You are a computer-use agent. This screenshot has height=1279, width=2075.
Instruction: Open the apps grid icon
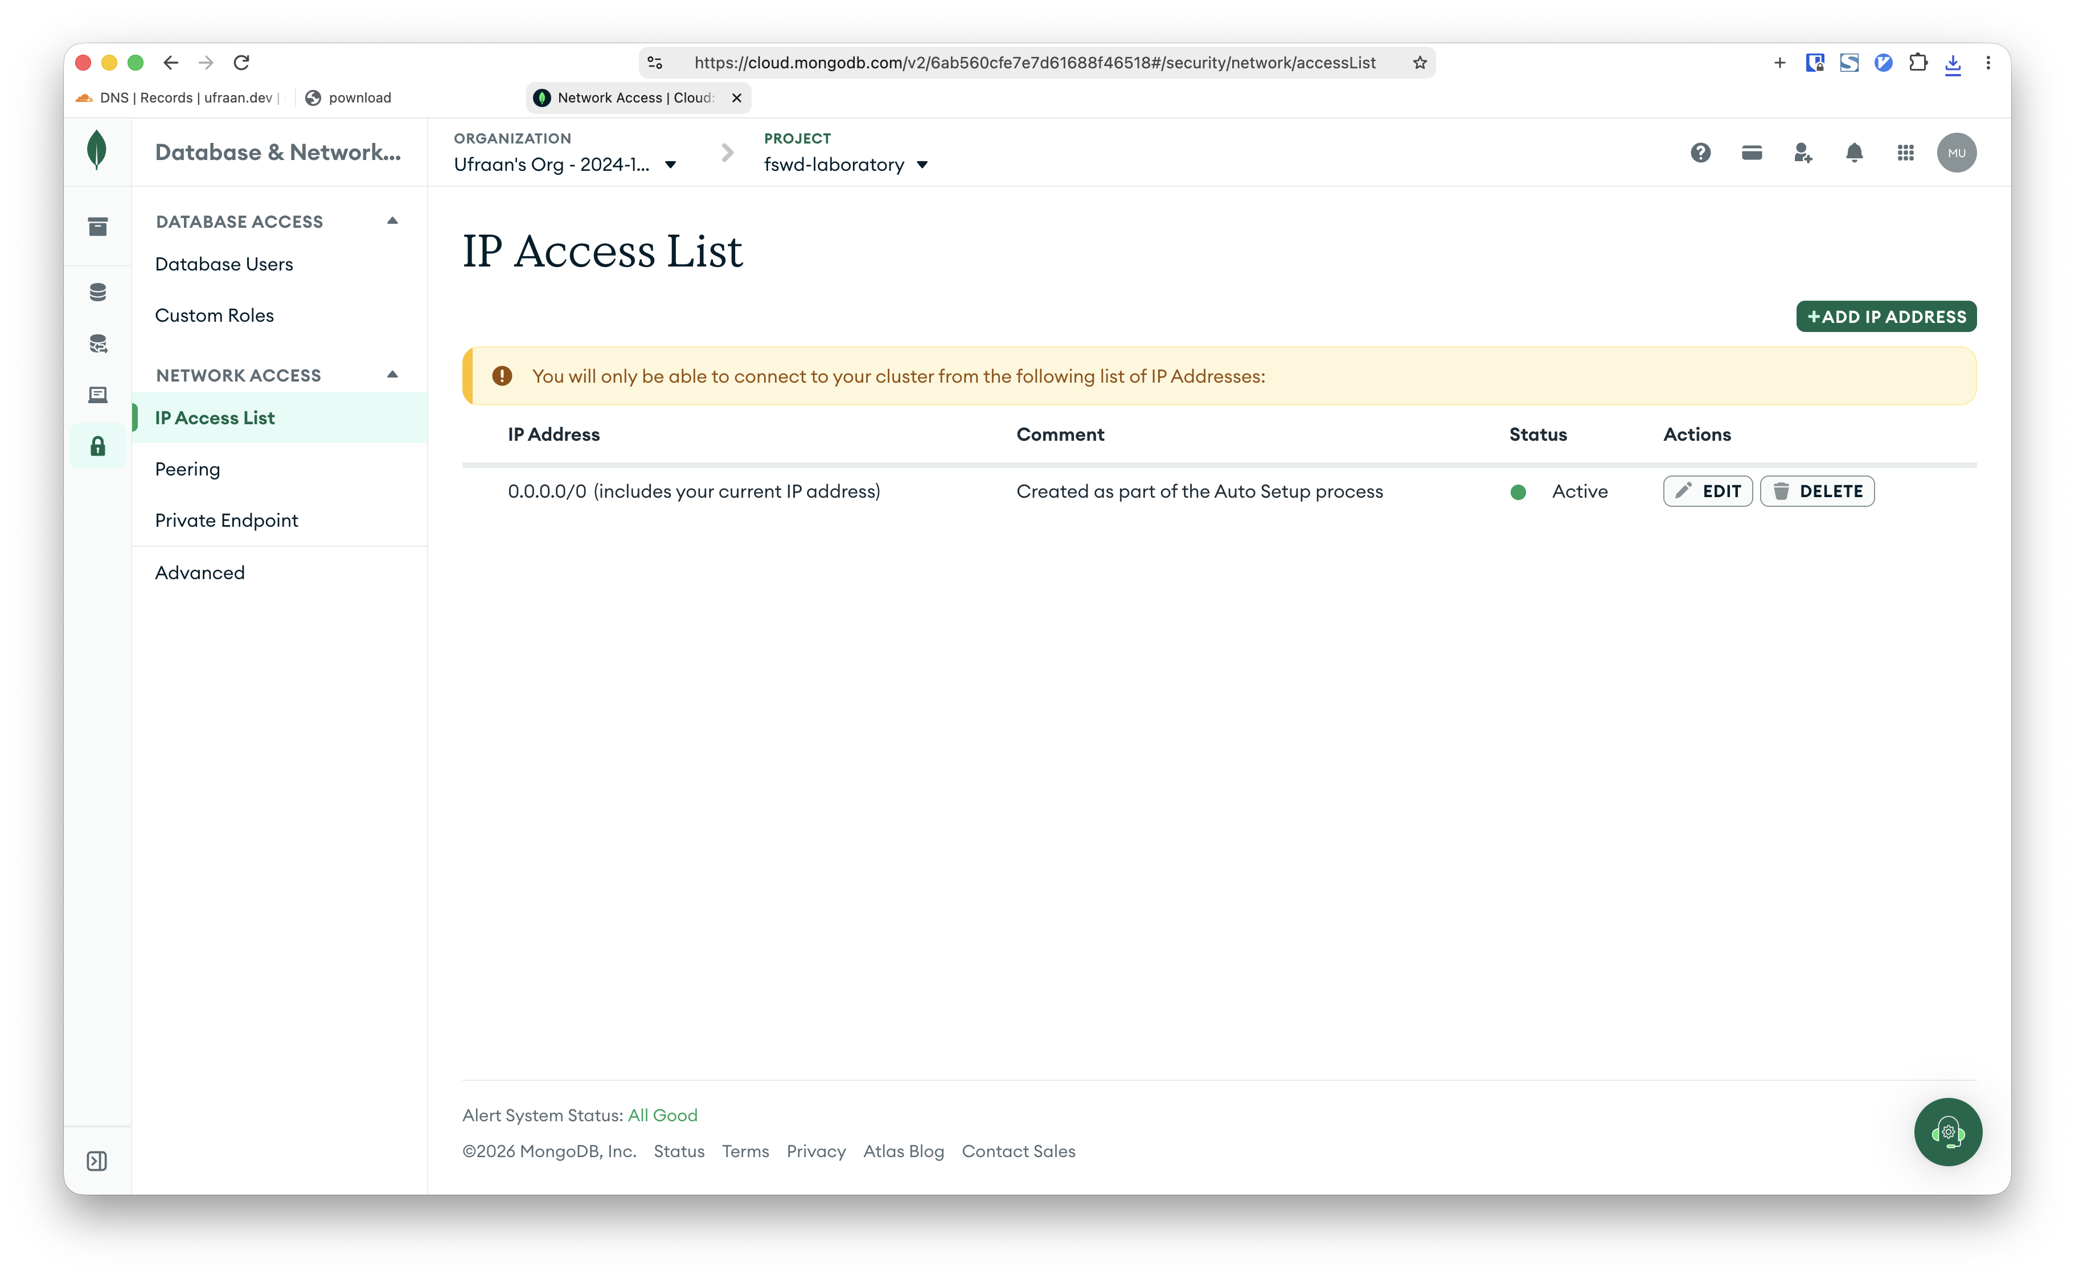(x=1905, y=152)
